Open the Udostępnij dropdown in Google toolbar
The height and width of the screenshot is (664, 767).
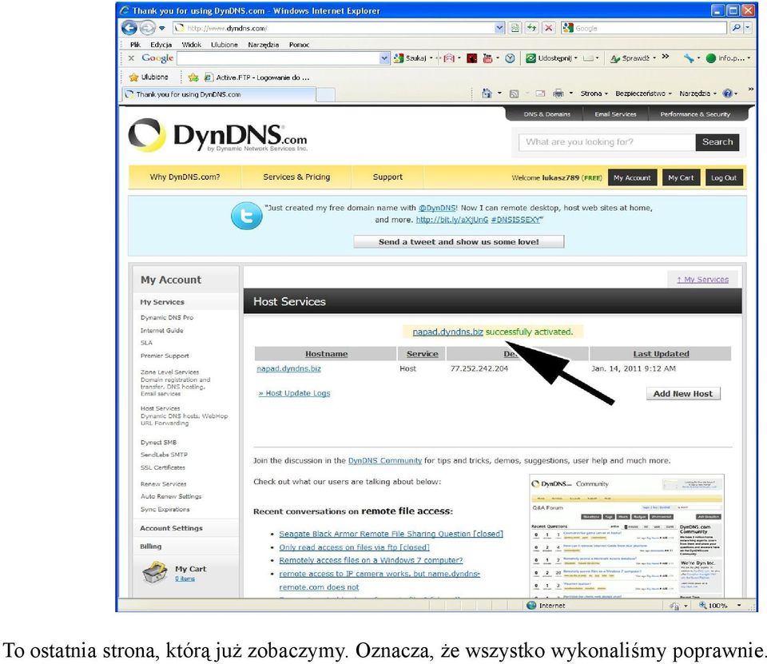tap(576, 58)
